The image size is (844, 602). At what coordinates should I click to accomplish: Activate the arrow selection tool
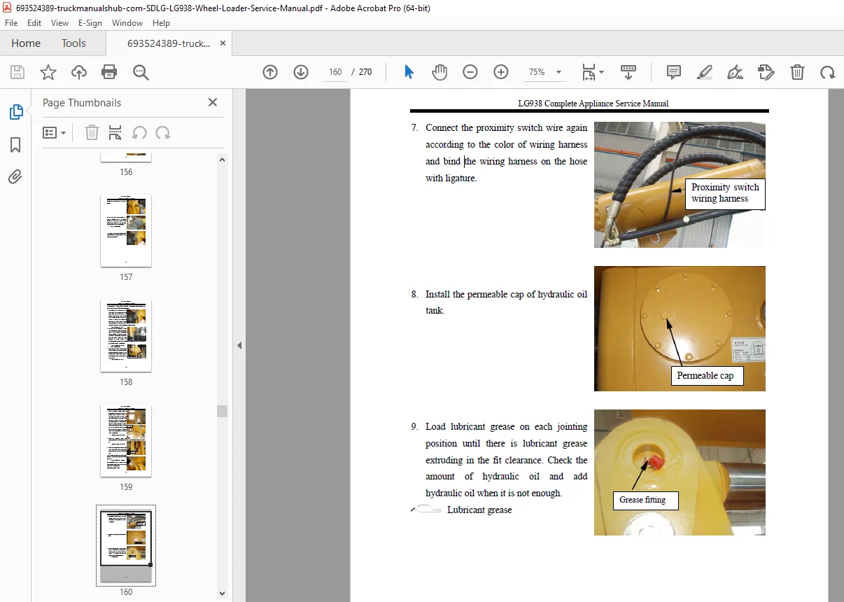click(x=409, y=72)
